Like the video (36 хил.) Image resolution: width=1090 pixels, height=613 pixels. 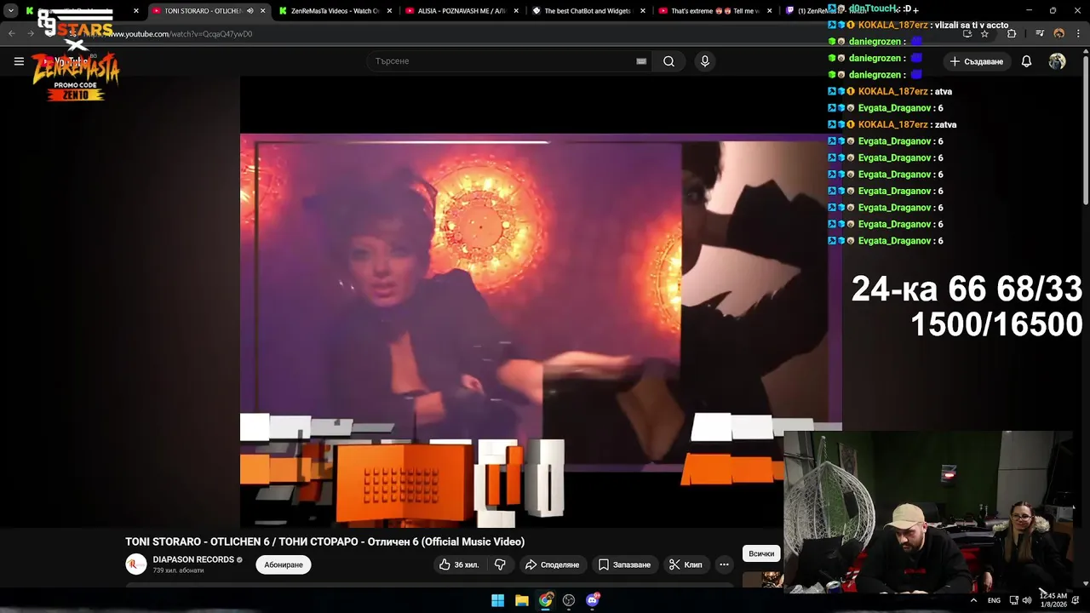459,564
